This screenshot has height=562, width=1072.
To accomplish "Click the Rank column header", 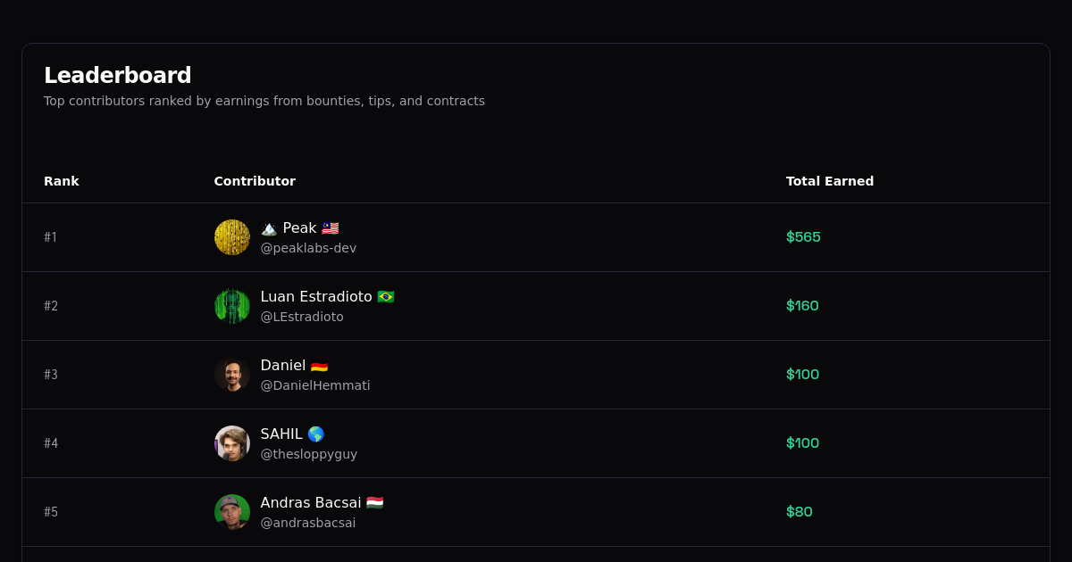I will click(62, 181).
